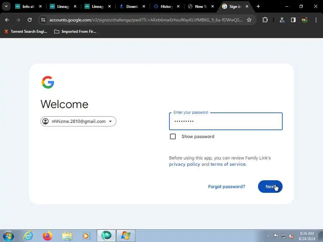Open Chrome three-dot menu
Image resolution: width=323 pixels, height=242 pixels.
click(x=316, y=20)
